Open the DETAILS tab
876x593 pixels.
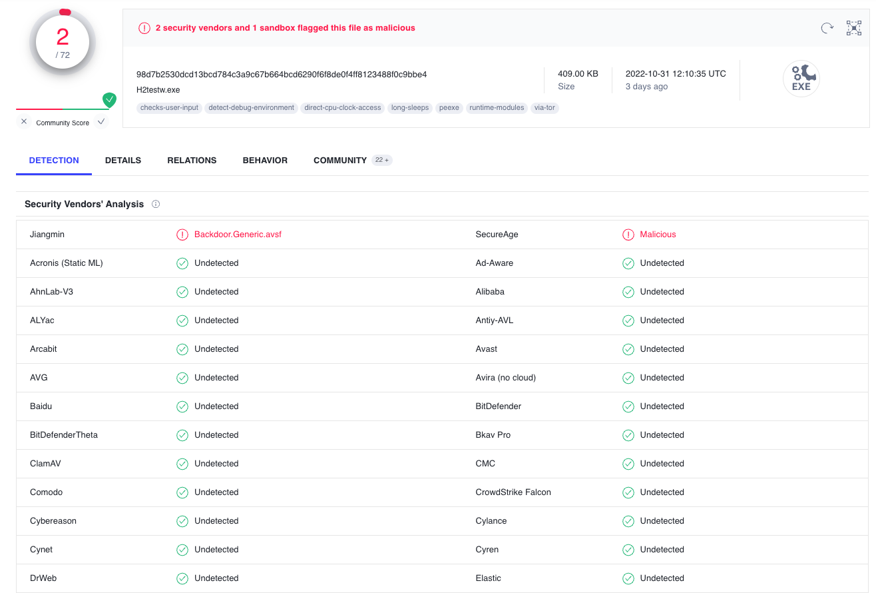[x=123, y=160]
